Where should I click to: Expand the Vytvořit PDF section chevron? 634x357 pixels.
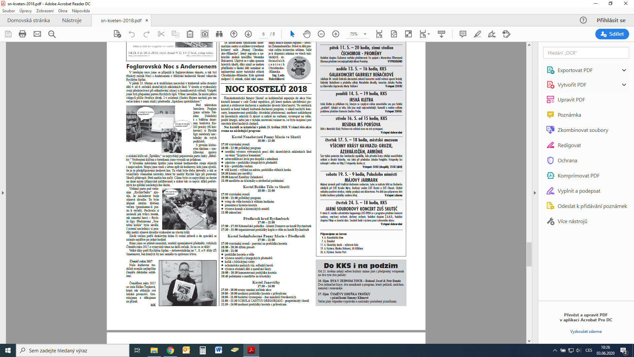click(624, 85)
